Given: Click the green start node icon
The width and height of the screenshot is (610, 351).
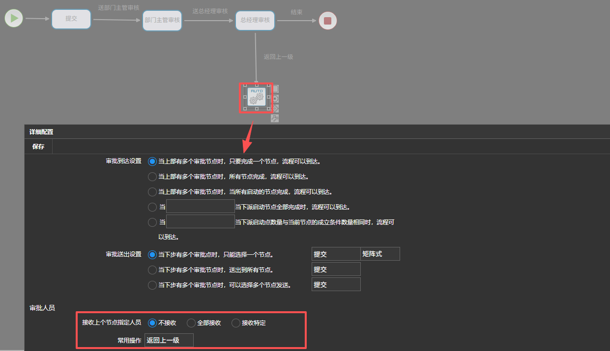Looking at the screenshot, I should (14, 19).
